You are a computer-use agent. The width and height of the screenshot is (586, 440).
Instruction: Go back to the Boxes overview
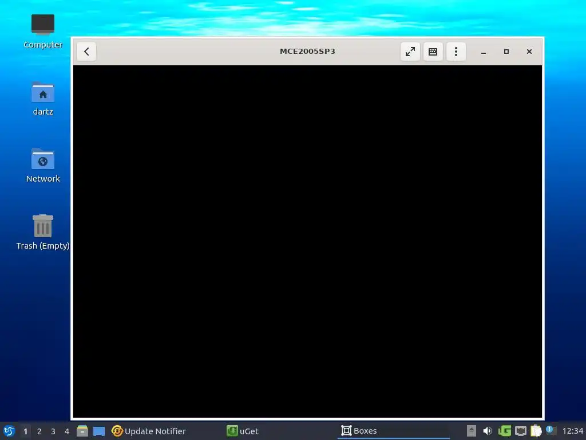pyautogui.click(x=86, y=52)
